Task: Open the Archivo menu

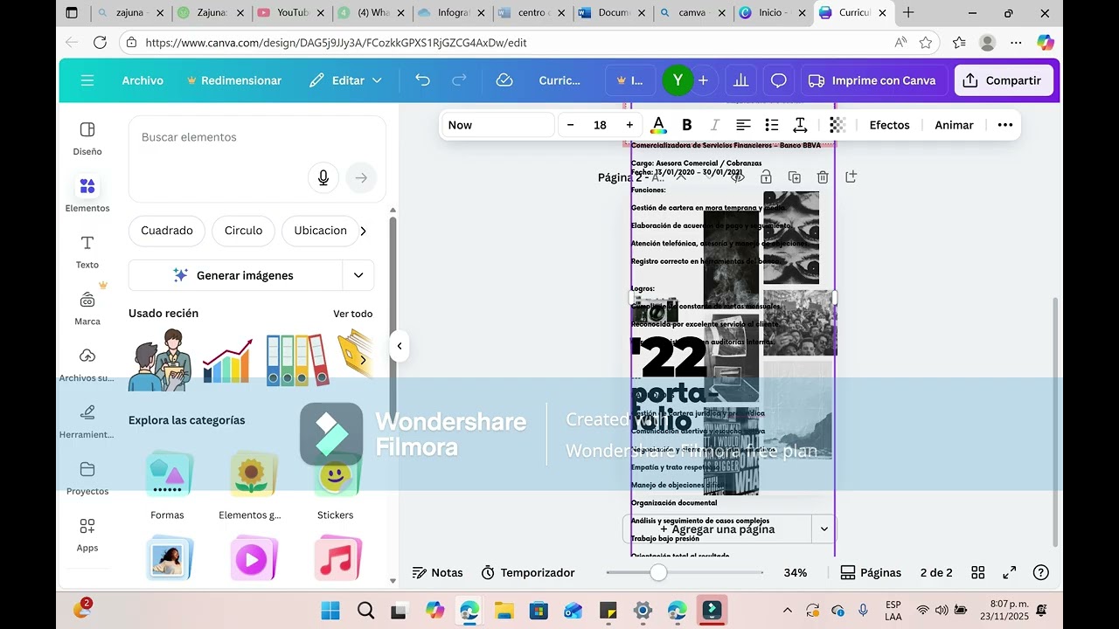Action: tap(142, 80)
